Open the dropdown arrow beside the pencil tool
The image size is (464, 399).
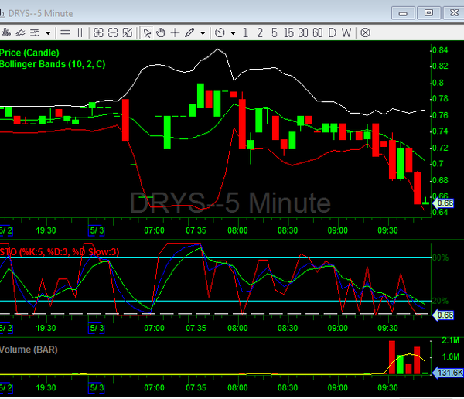point(203,32)
